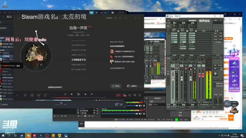Viewport: 246px width, 138px height.
Task: Toggle visibility of 显示器采集 source in OBS
Action: point(94,111)
